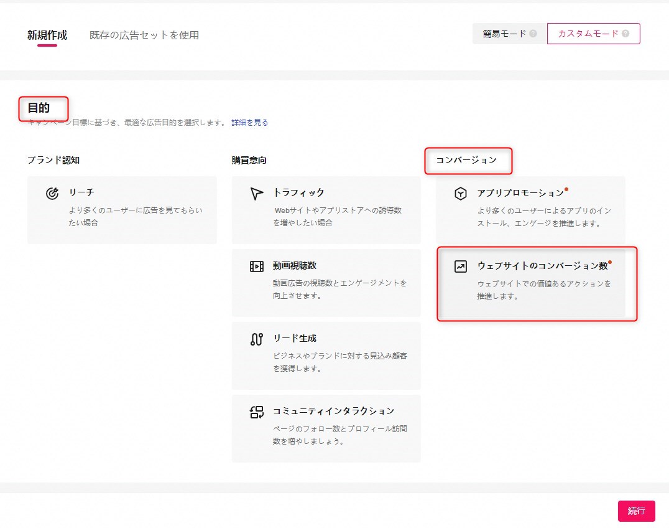The width and height of the screenshot is (669, 528).
Task: Select the 動画視聴数 objective title
Action: 294,266
